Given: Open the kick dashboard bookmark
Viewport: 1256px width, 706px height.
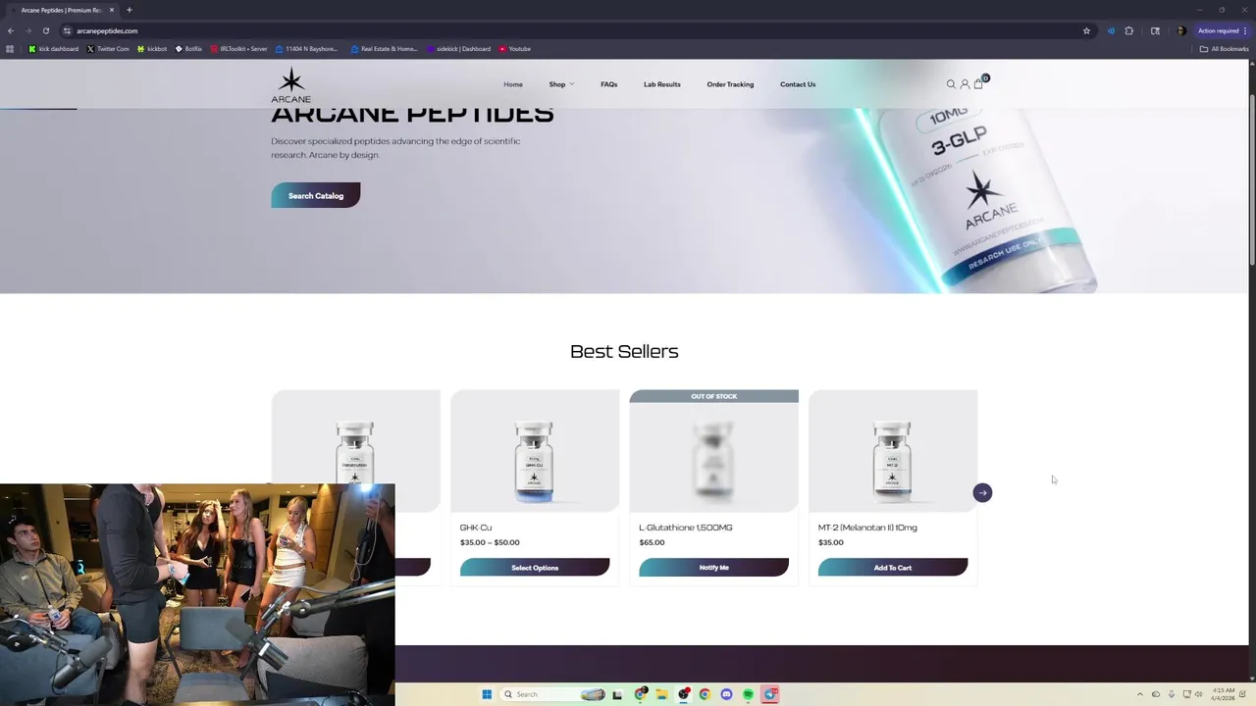Looking at the screenshot, I should [x=54, y=49].
